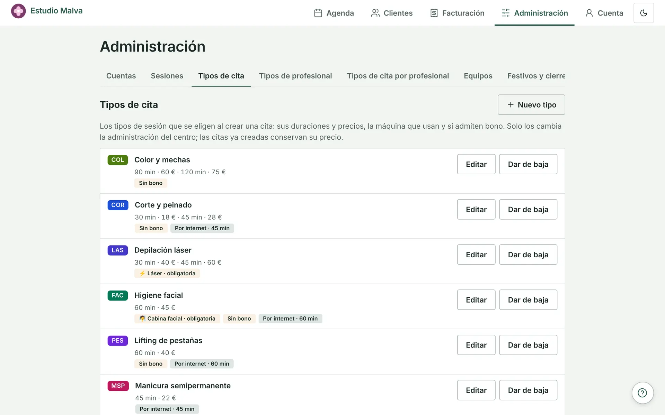Image resolution: width=665 pixels, height=415 pixels.
Task: Click Por internet · 45 min under Corte
Action: [202, 228]
